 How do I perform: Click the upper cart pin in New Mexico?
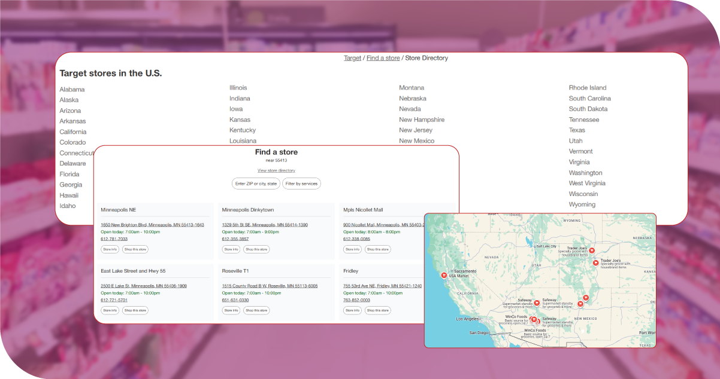586,298
